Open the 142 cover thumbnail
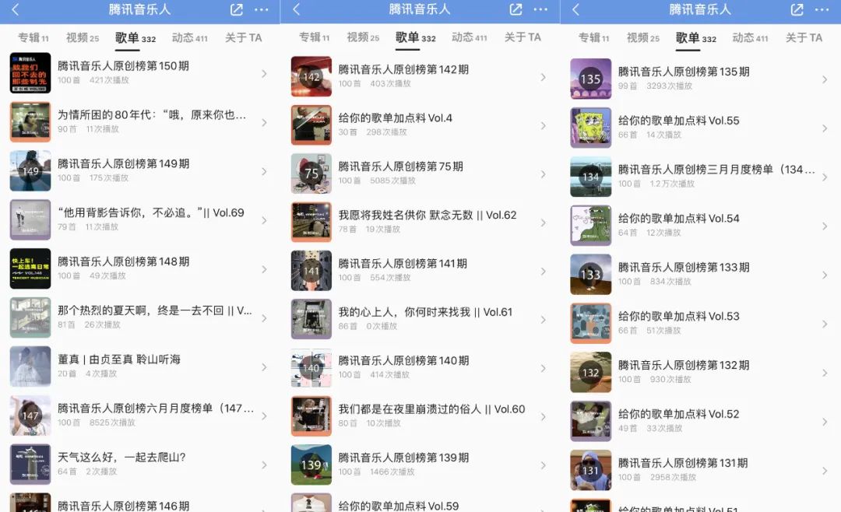841x512 pixels. tap(311, 77)
